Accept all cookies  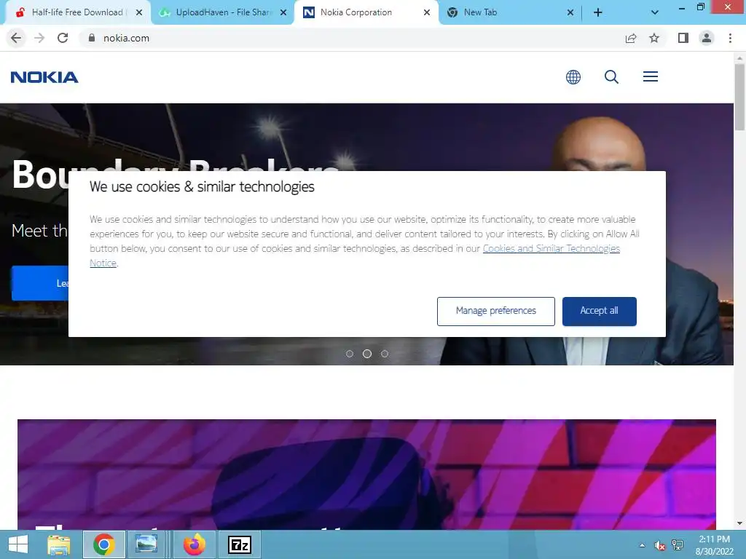tap(599, 312)
